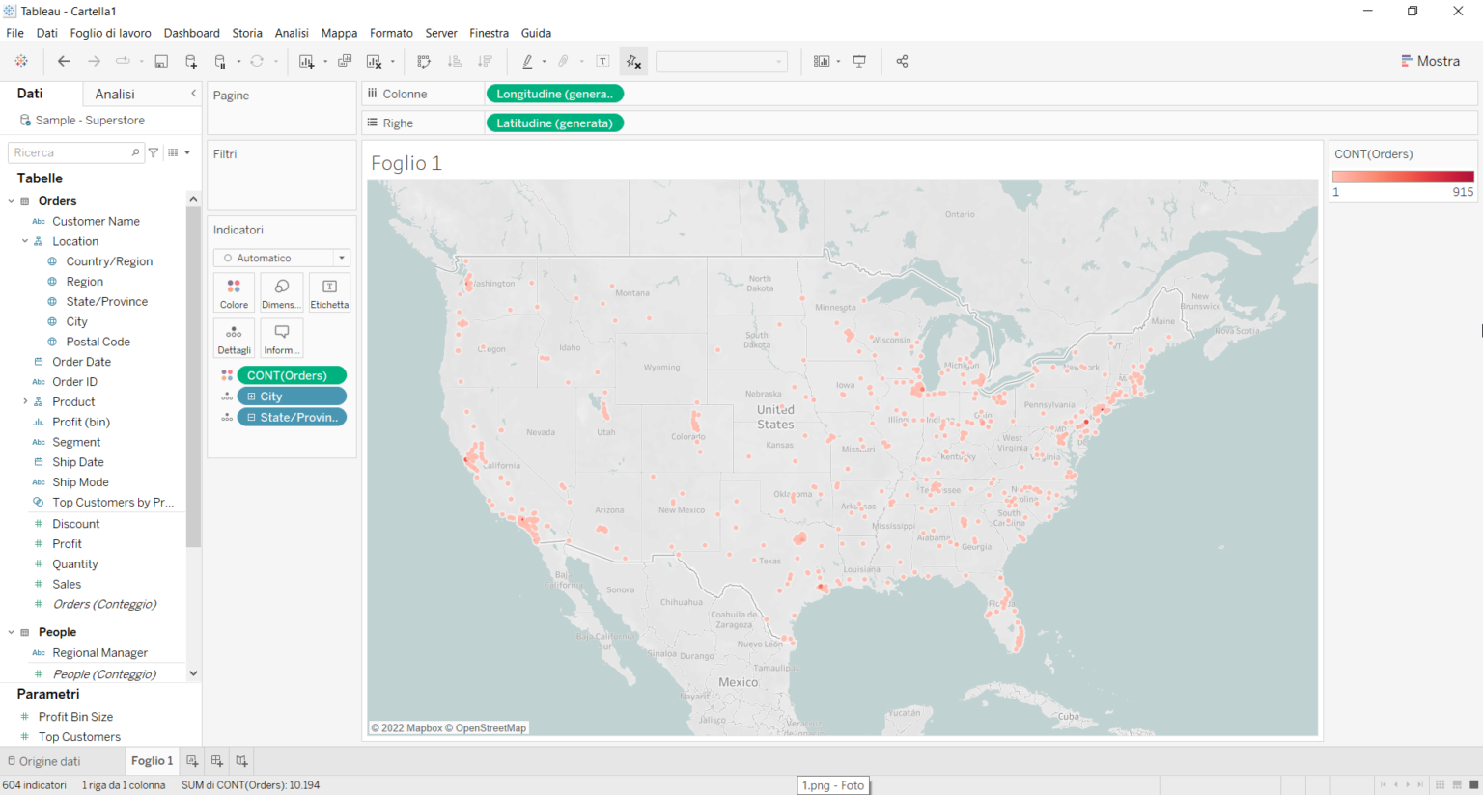Image resolution: width=1483 pixels, height=795 pixels.
Task: Swap rows and columns via toolbar icon
Action: click(424, 61)
